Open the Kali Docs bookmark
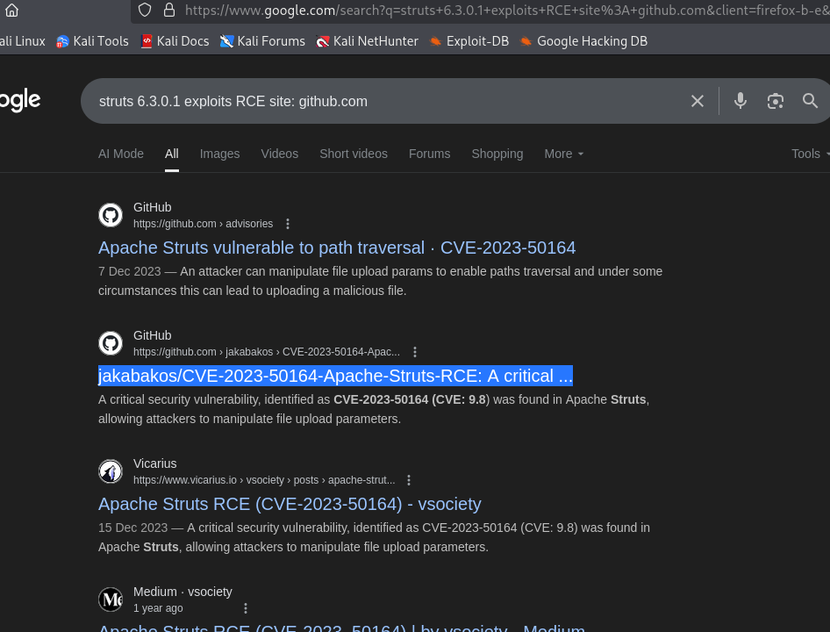Viewport: 830px width, 632px height. tap(175, 40)
